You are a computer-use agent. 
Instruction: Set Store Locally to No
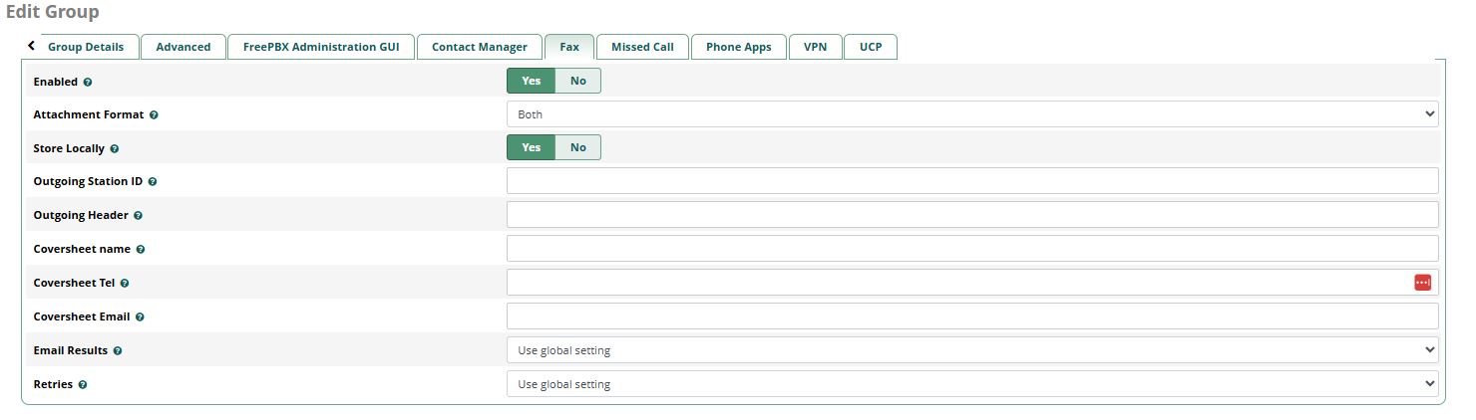point(578,147)
